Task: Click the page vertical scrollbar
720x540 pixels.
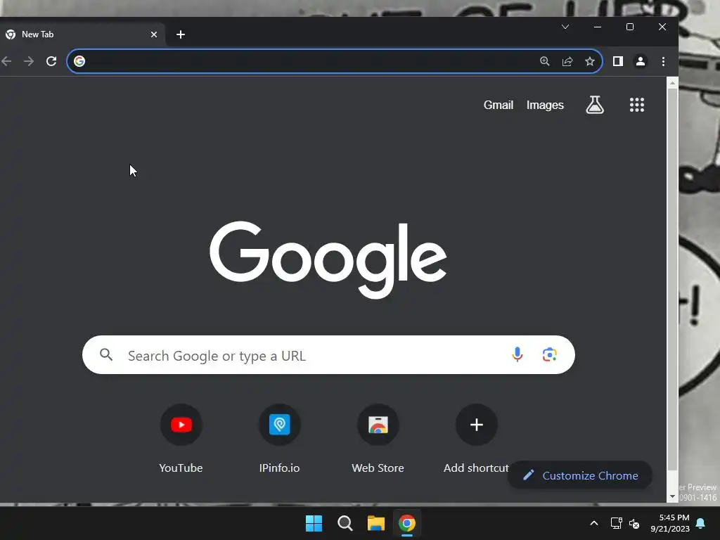Action: point(672,279)
